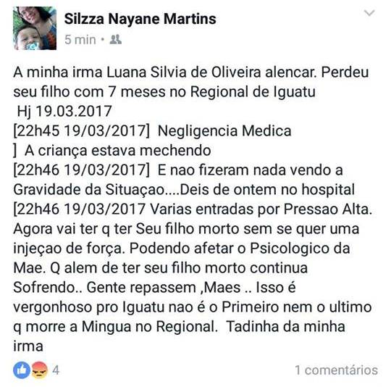
Task: Open the Silzza Nayane Martins profile name
Action: coord(140,19)
